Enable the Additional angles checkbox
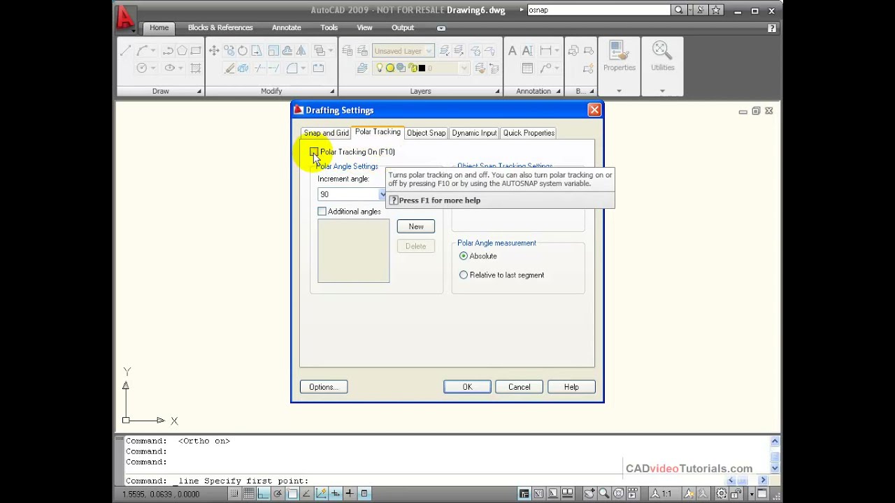The height and width of the screenshot is (503, 895). point(322,211)
